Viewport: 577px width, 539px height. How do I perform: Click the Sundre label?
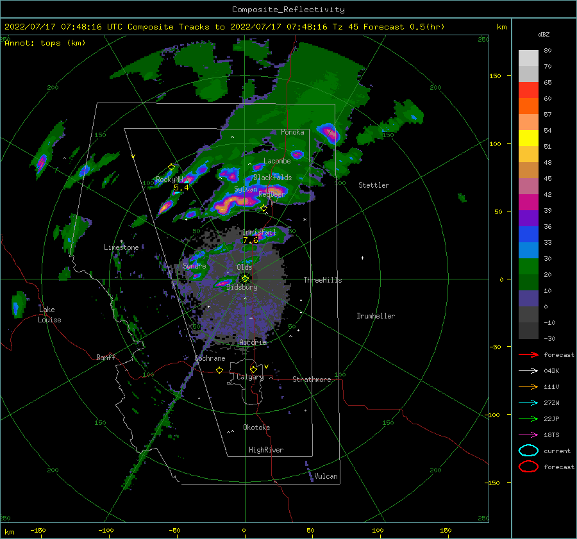[194, 266]
